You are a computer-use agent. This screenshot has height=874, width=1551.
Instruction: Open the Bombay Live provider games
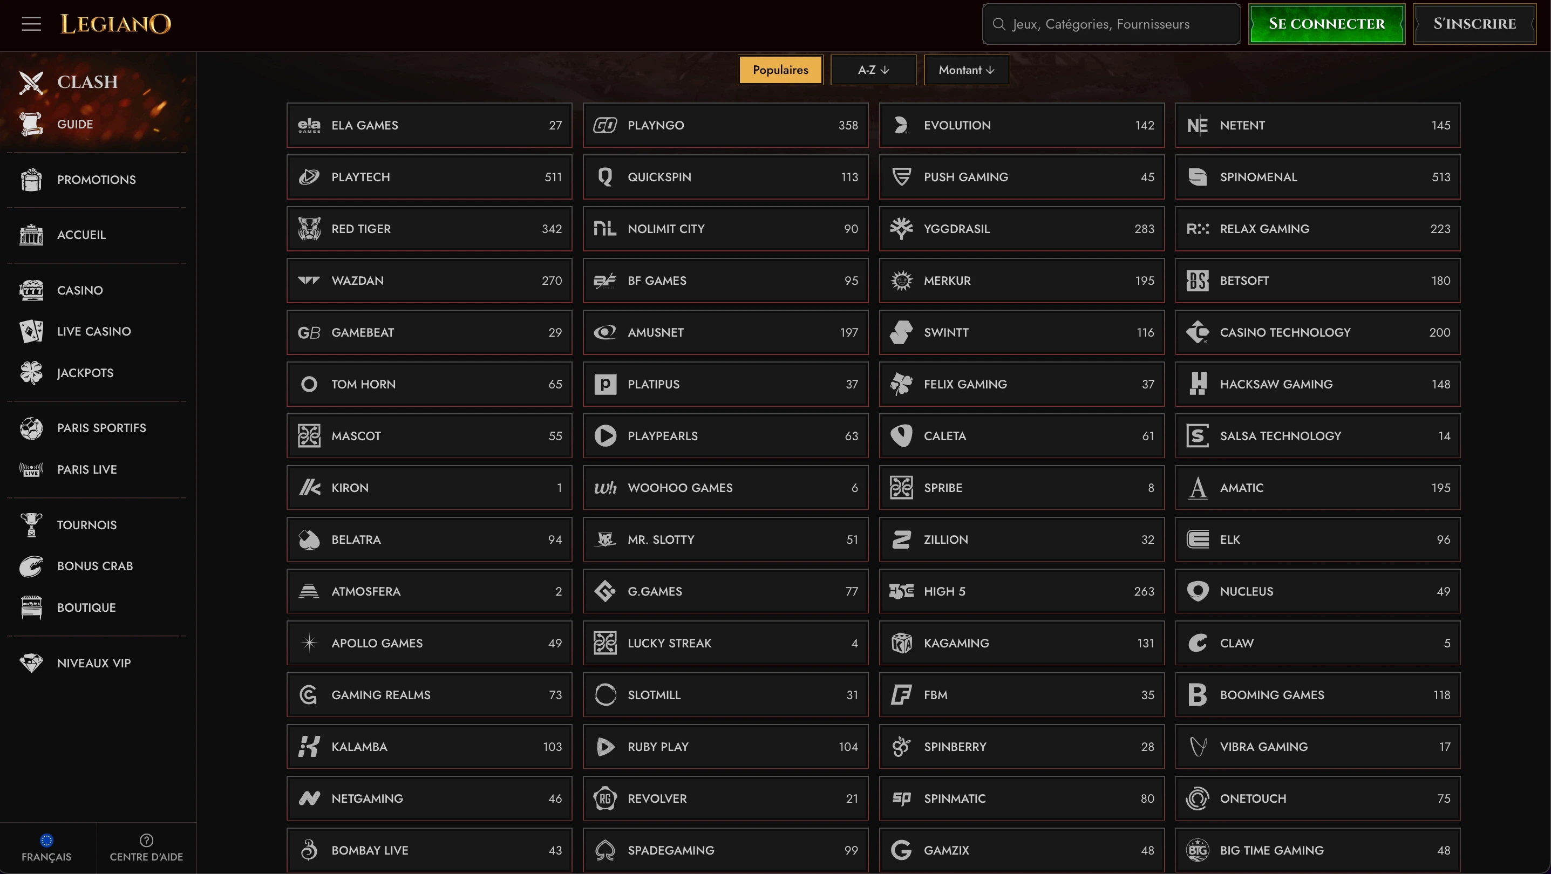(429, 850)
